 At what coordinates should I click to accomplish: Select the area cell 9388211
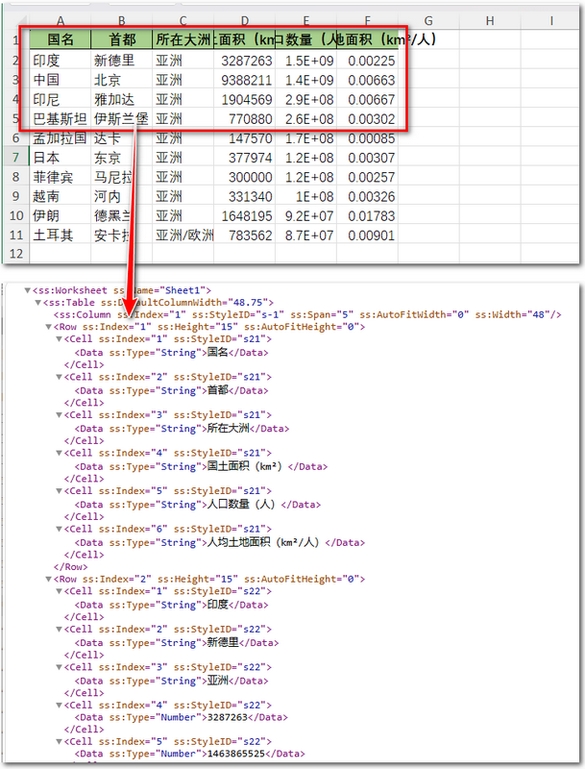(244, 80)
